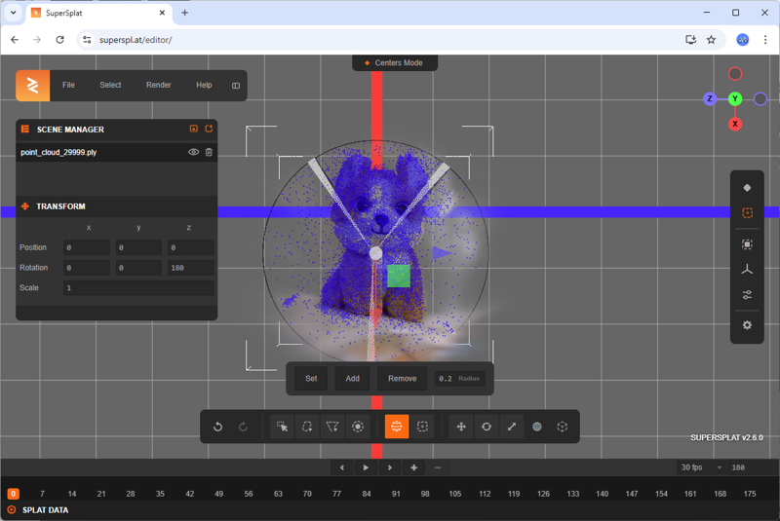Select the lasso selection tool
The width and height of the screenshot is (780, 521).
click(307, 427)
